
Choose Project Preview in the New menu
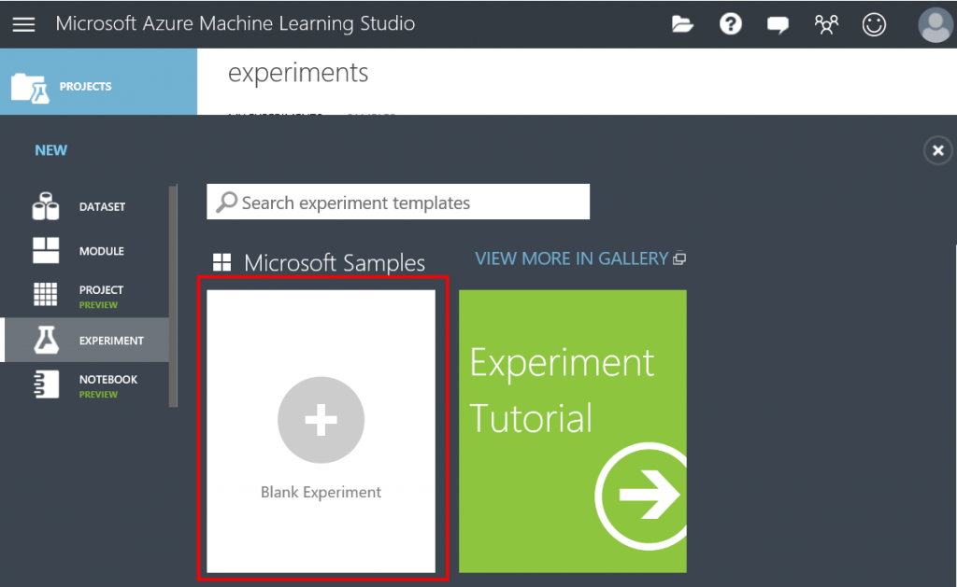tap(85, 296)
